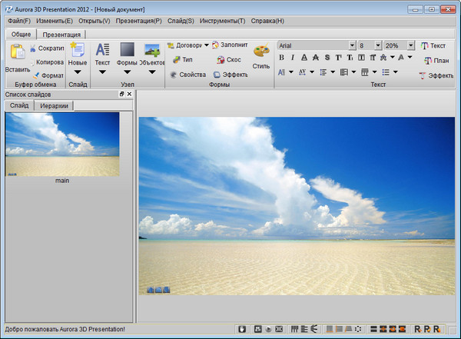Select the main slide thumbnail
Viewport: 461px width, 339px height.
click(62, 145)
